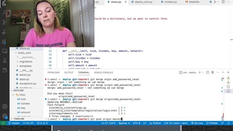This screenshot has height=131, width=233.
Task: Split the editor to the right
Action: tap(223, 2)
